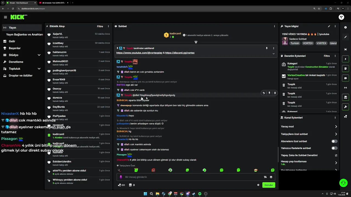351x197 pixels.
Task: Open the hamburger menu next to Kick logo
Action: (5, 17)
